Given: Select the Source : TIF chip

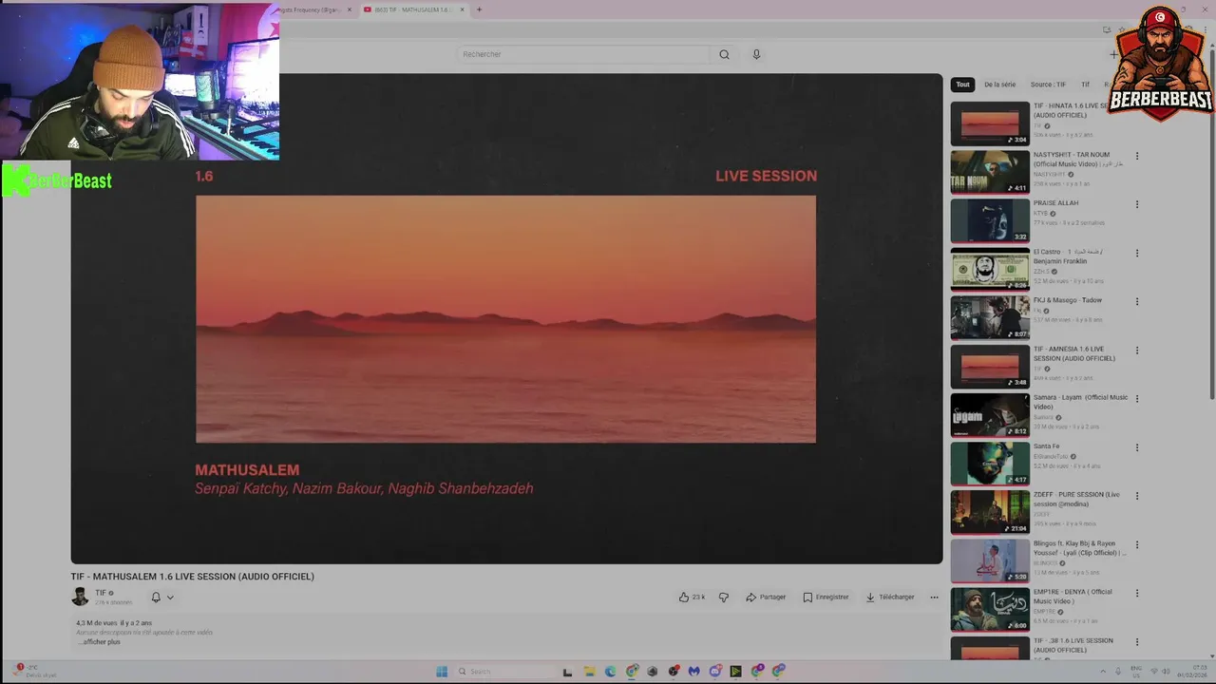Looking at the screenshot, I should (x=1048, y=85).
